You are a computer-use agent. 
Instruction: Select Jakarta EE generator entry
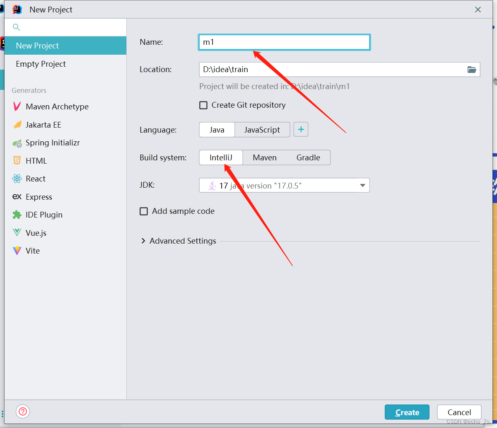(x=65, y=125)
